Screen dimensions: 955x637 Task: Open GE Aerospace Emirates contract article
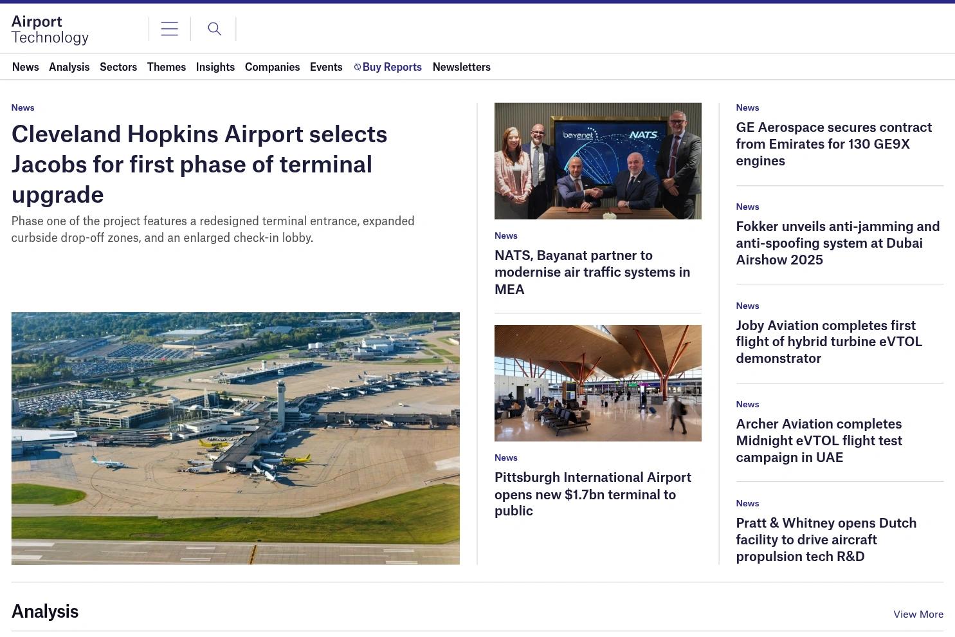[x=834, y=144]
